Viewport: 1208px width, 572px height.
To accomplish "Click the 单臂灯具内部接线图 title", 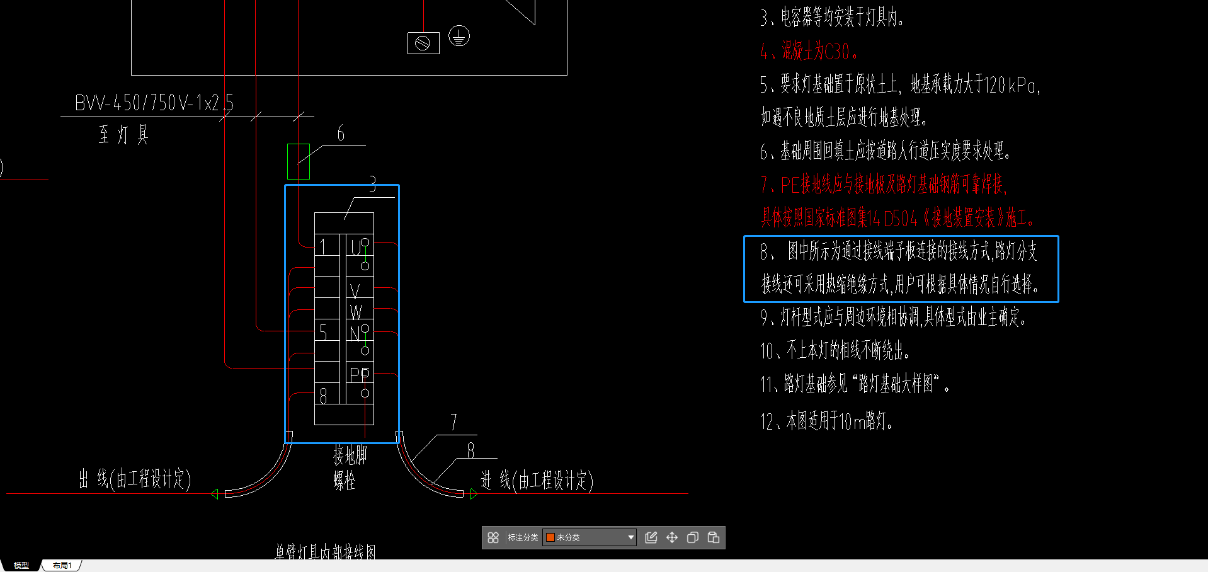I will click(x=326, y=552).
